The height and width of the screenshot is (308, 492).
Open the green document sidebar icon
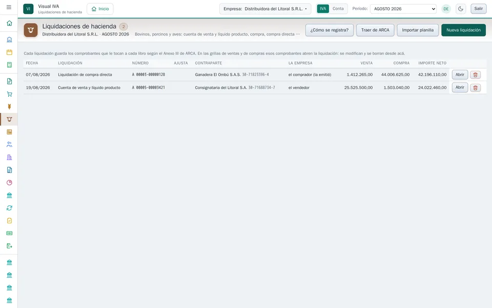(9, 82)
